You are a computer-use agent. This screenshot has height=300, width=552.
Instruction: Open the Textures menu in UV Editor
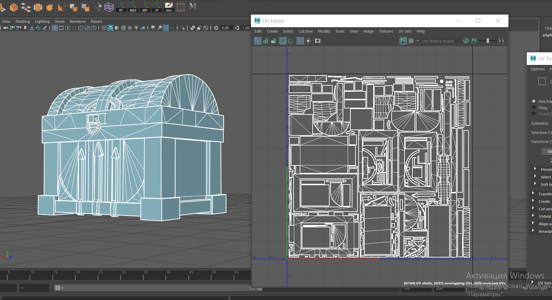386,31
